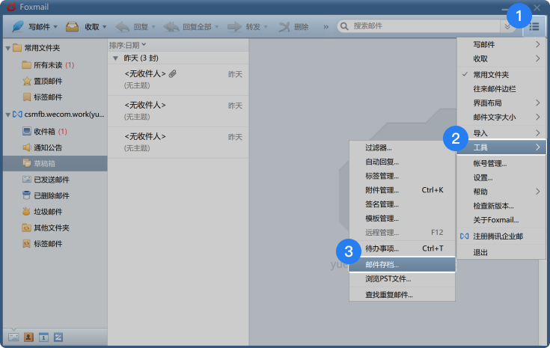
Task: Select the 草稿箱 drafts folder
Action: (x=55, y=163)
